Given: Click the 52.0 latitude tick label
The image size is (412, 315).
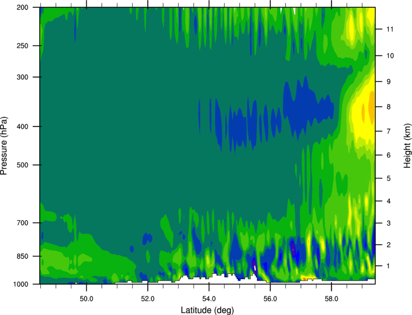Looking at the screenshot, I should [x=148, y=299].
